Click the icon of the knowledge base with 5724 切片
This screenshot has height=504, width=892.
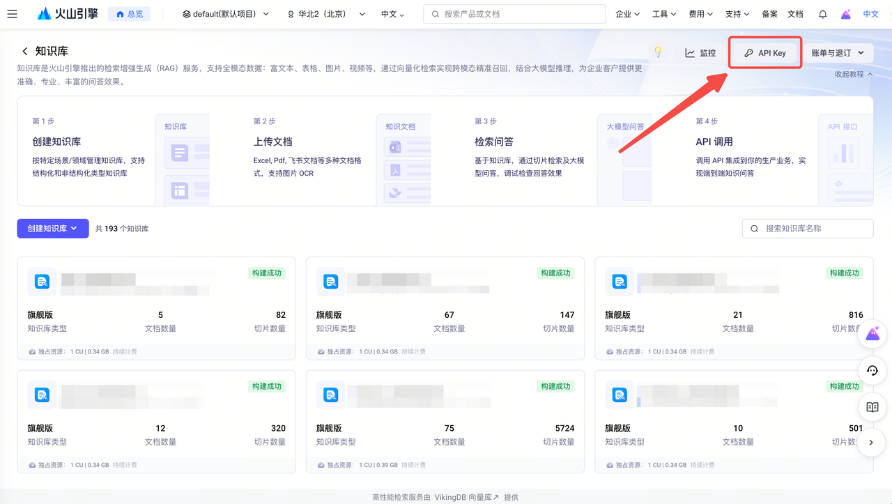pos(330,395)
